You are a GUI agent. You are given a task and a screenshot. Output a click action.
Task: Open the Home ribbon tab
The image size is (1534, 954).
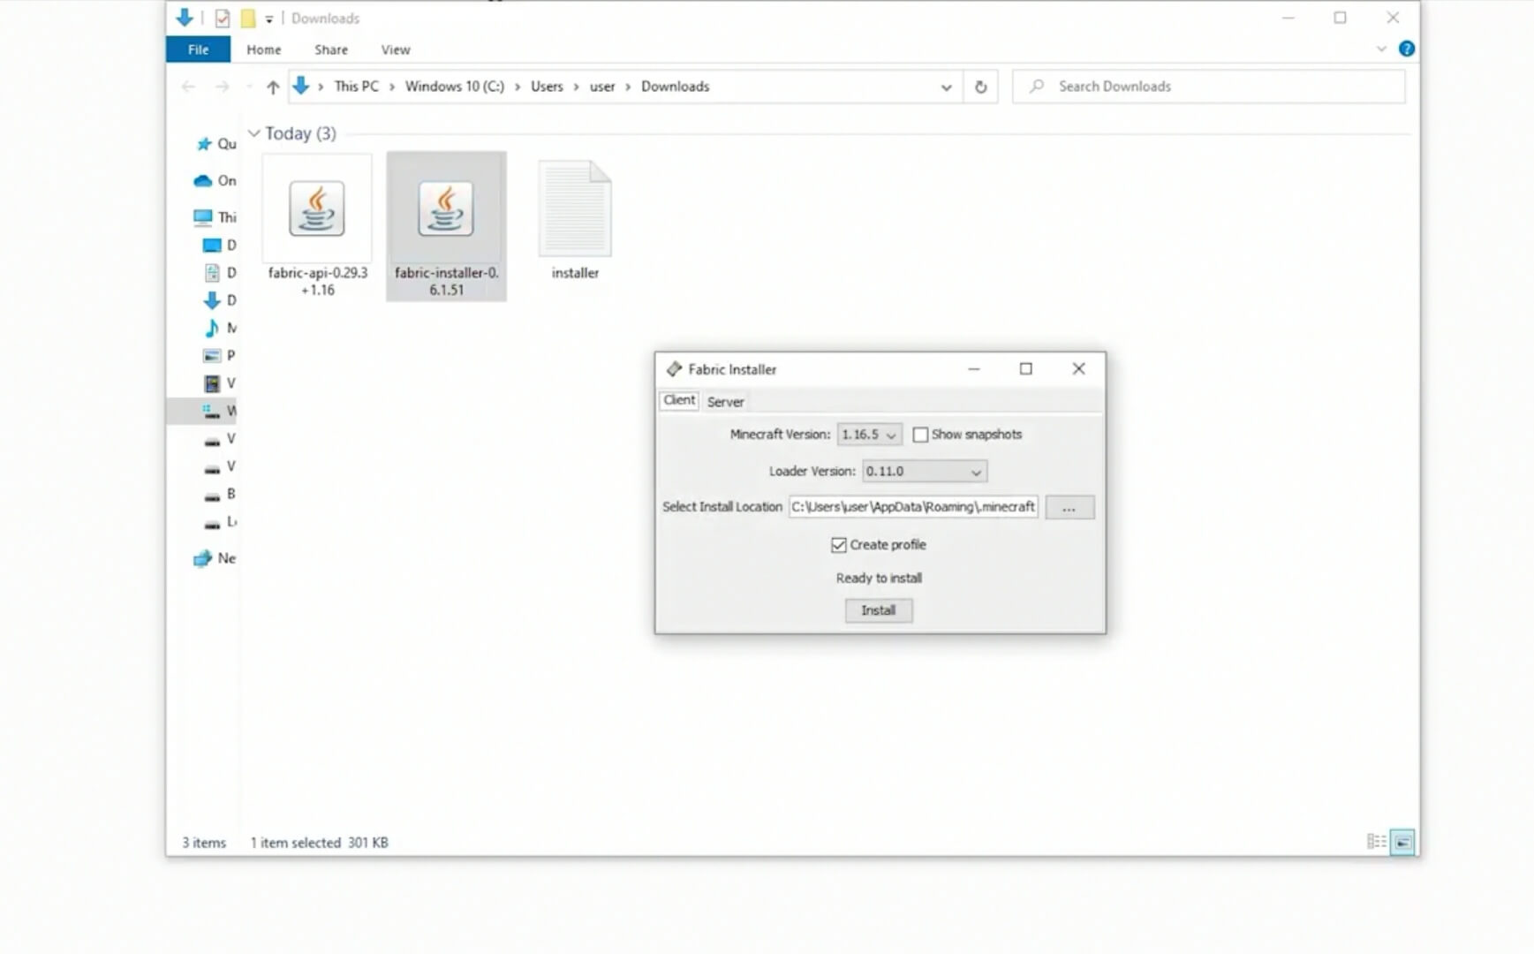(x=263, y=49)
